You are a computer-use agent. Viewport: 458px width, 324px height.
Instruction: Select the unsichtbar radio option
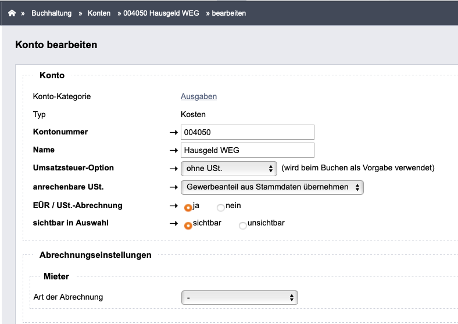coord(243,225)
